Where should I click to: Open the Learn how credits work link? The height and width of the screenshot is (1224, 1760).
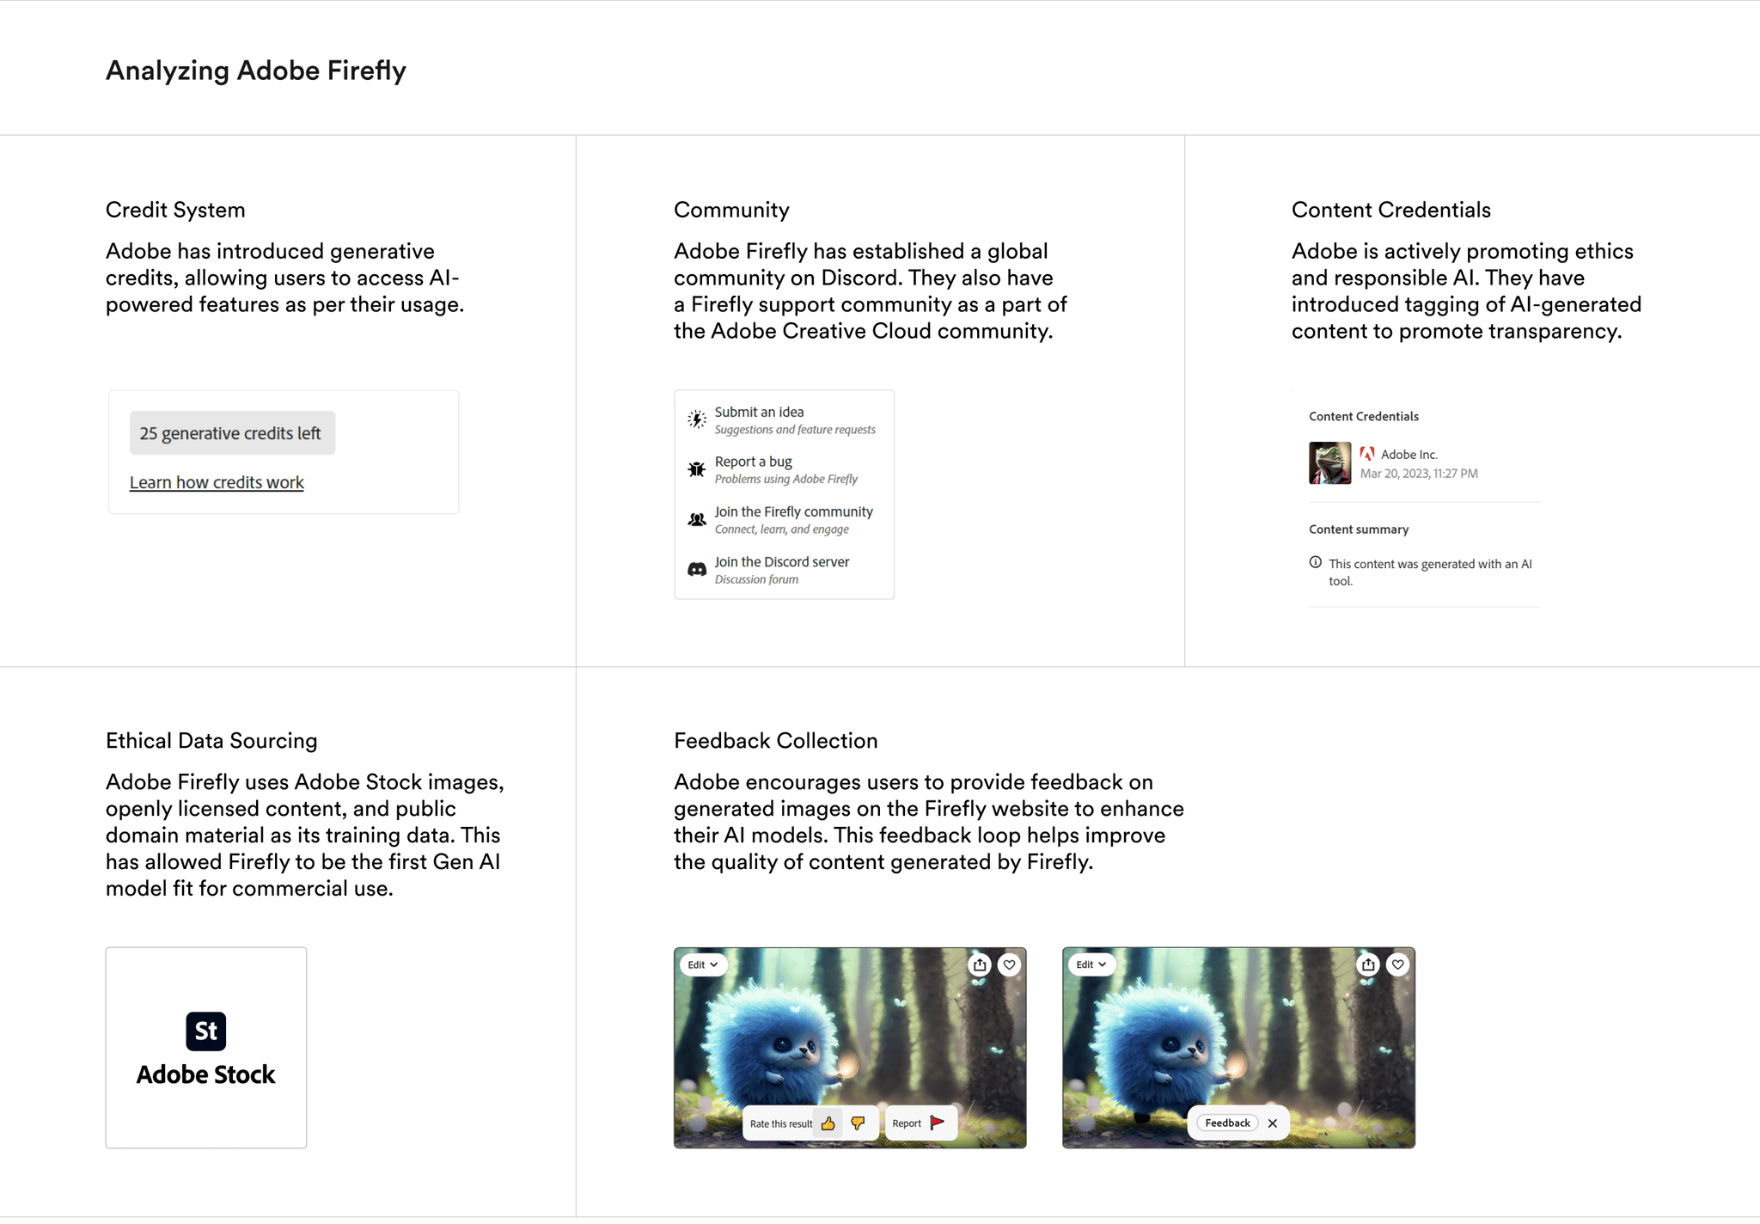pyautogui.click(x=217, y=482)
